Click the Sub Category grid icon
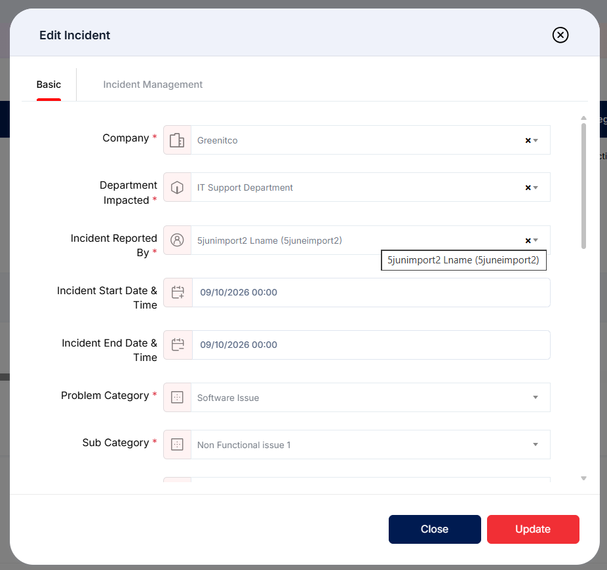This screenshot has width=607, height=570. [x=177, y=445]
